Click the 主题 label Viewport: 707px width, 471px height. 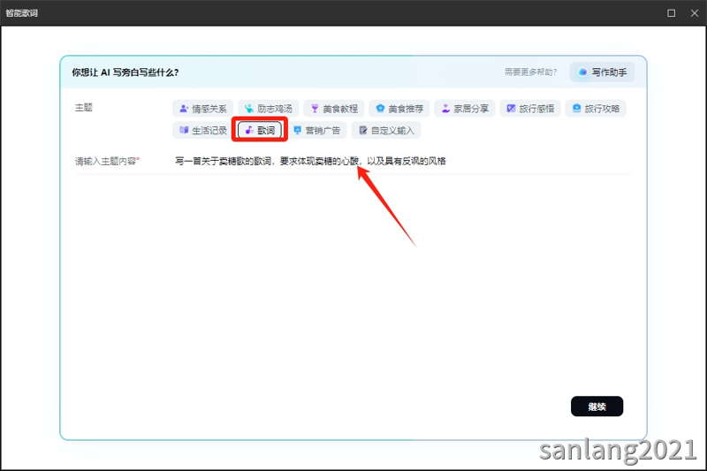pos(84,108)
